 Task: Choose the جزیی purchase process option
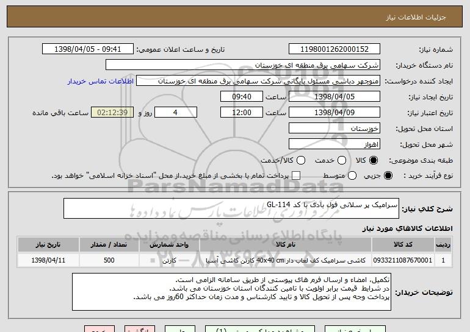coord(388,175)
